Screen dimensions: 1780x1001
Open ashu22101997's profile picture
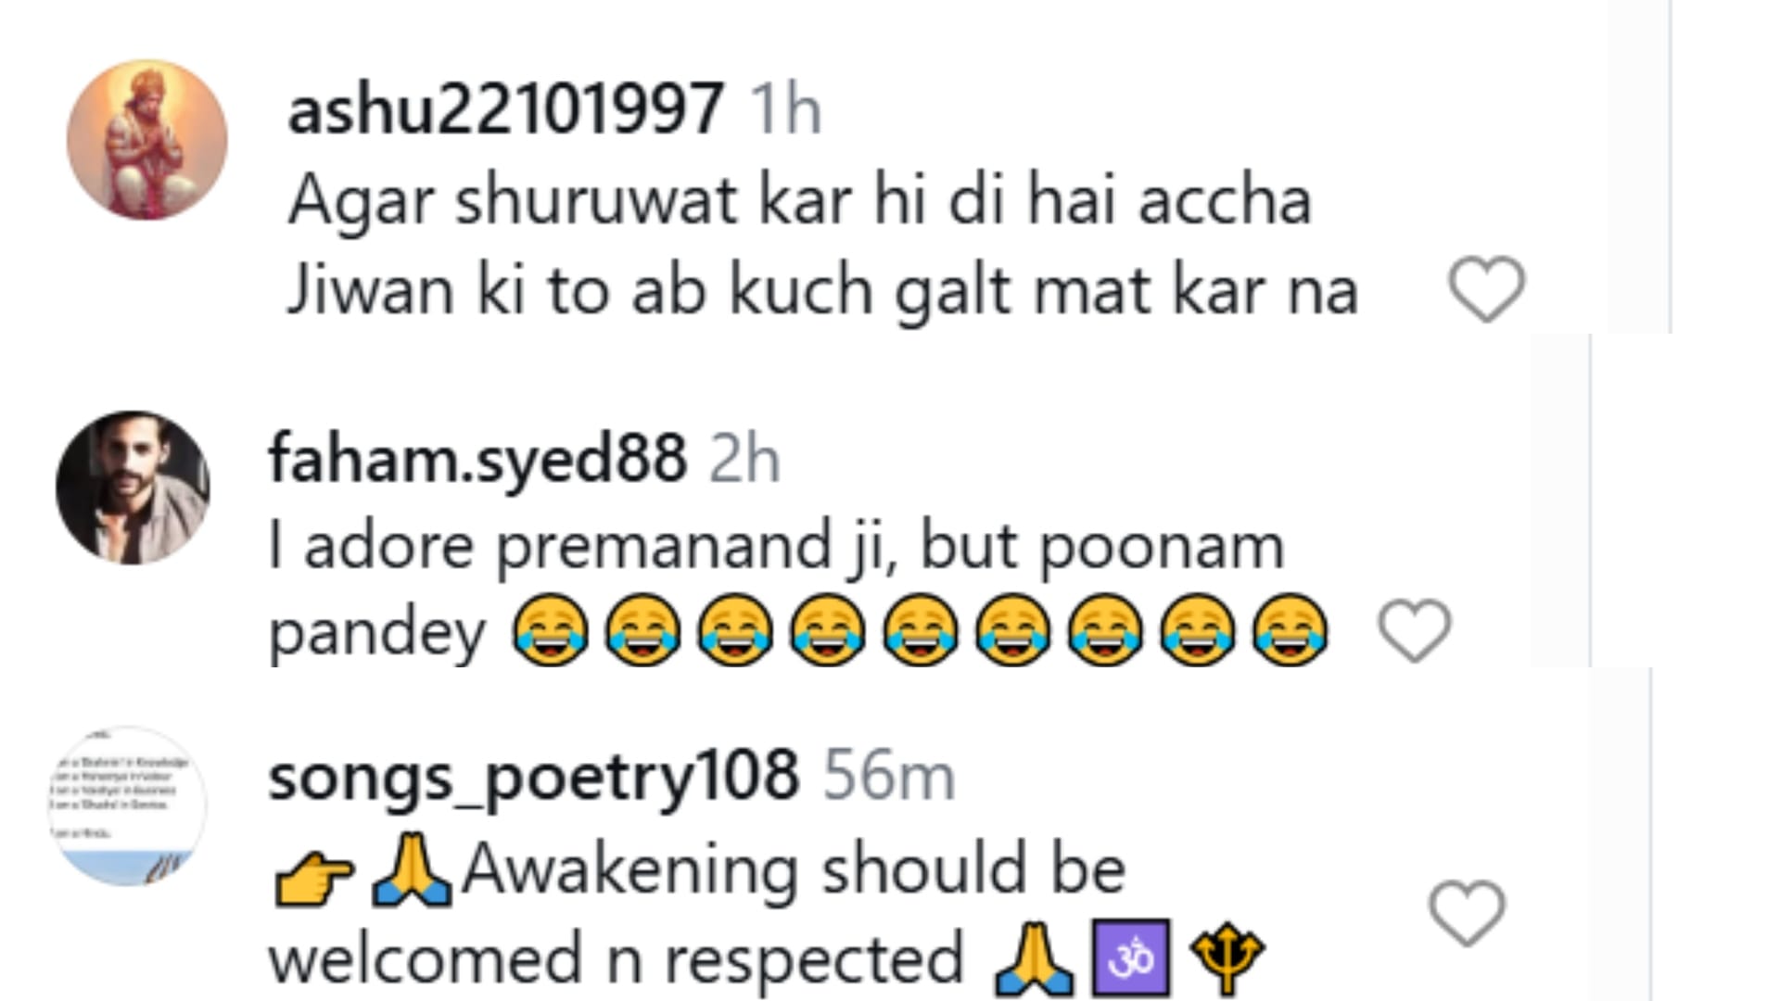[x=147, y=140]
